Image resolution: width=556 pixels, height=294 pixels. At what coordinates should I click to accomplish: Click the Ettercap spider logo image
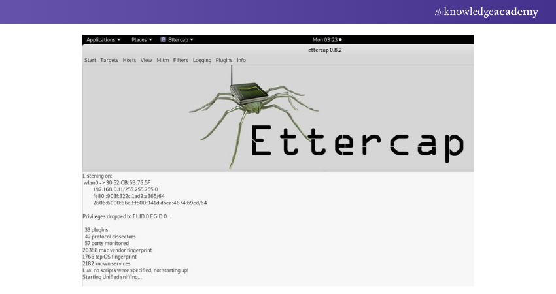click(x=254, y=117)
